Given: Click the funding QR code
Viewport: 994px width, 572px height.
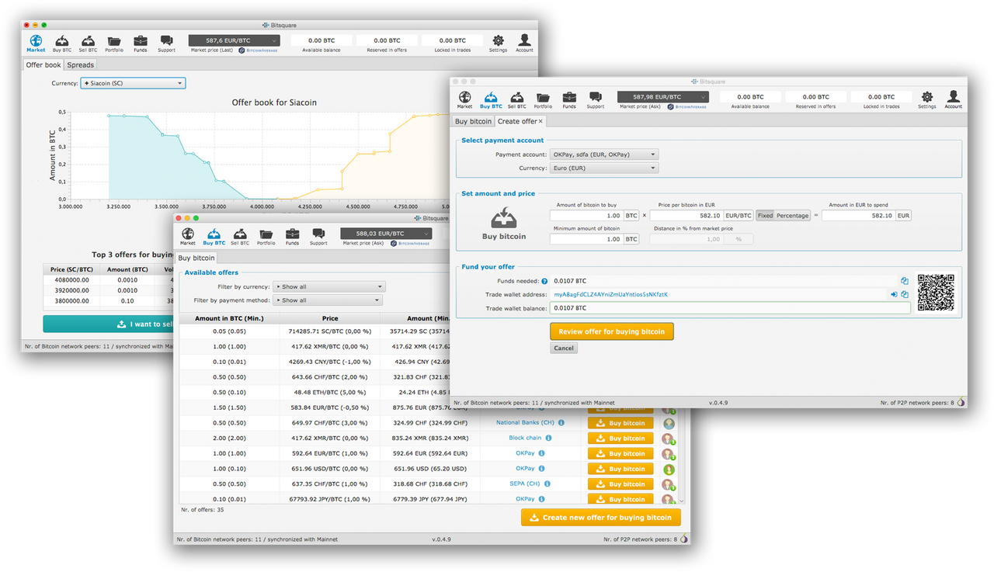Looking at the screenshot, I should pyautogui.click(x=936, y=293).
